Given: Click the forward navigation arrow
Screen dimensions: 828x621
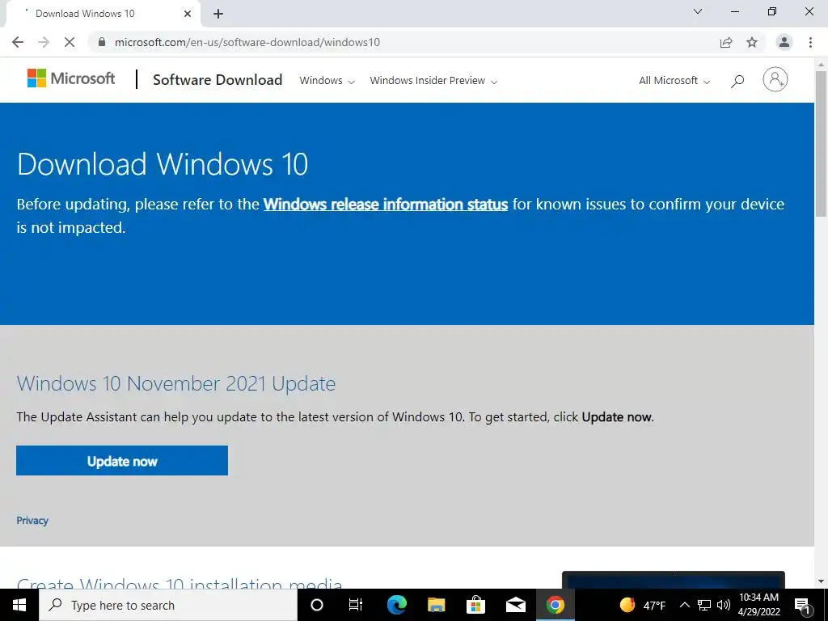Looking at the screenshot, I should point(44,42).
